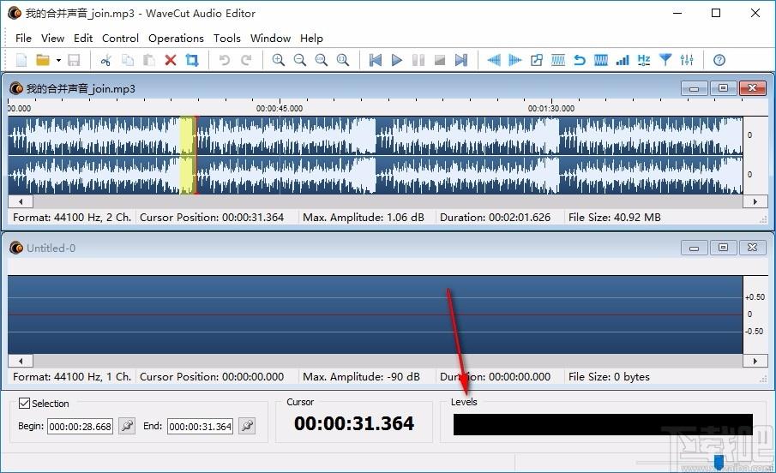Open the equalizer sliders tool

[x=687, y=60]
